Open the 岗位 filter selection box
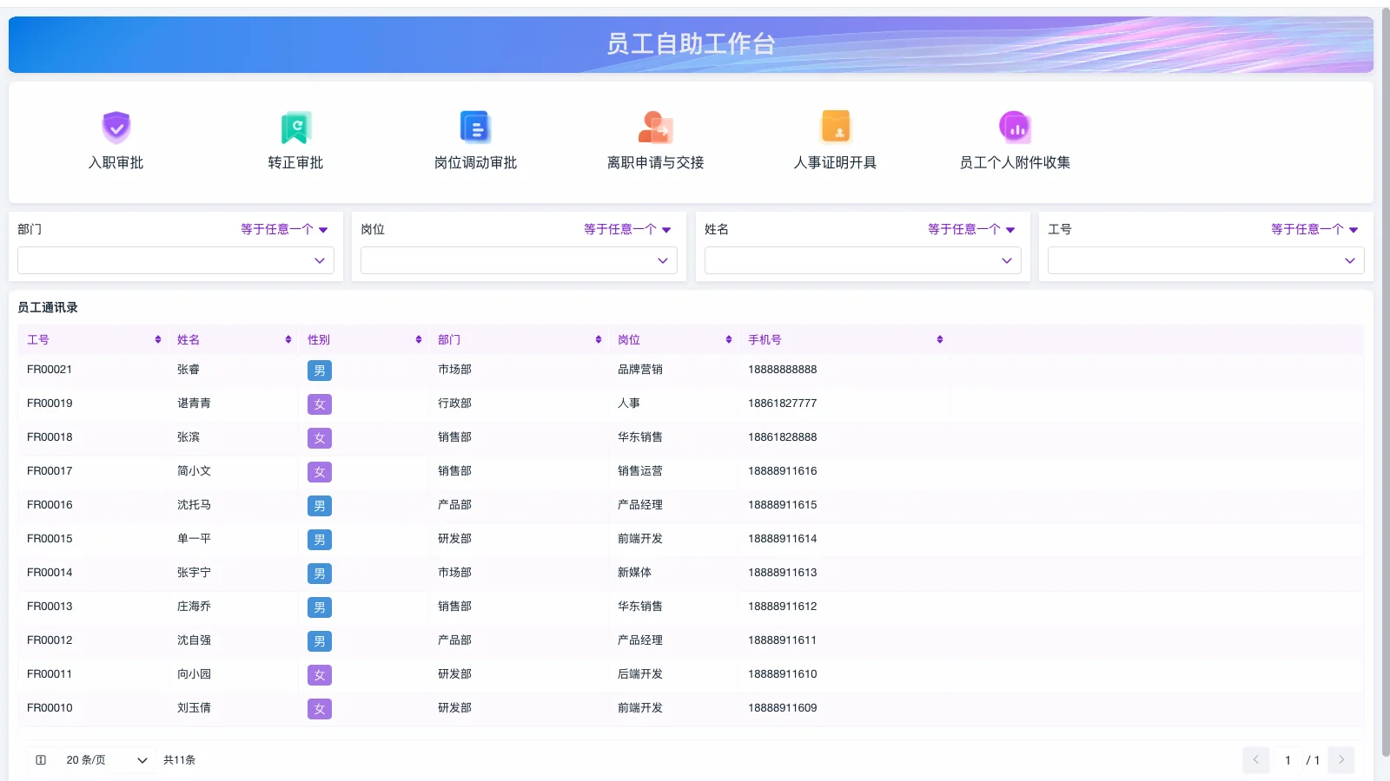 (x=519, y=259)
